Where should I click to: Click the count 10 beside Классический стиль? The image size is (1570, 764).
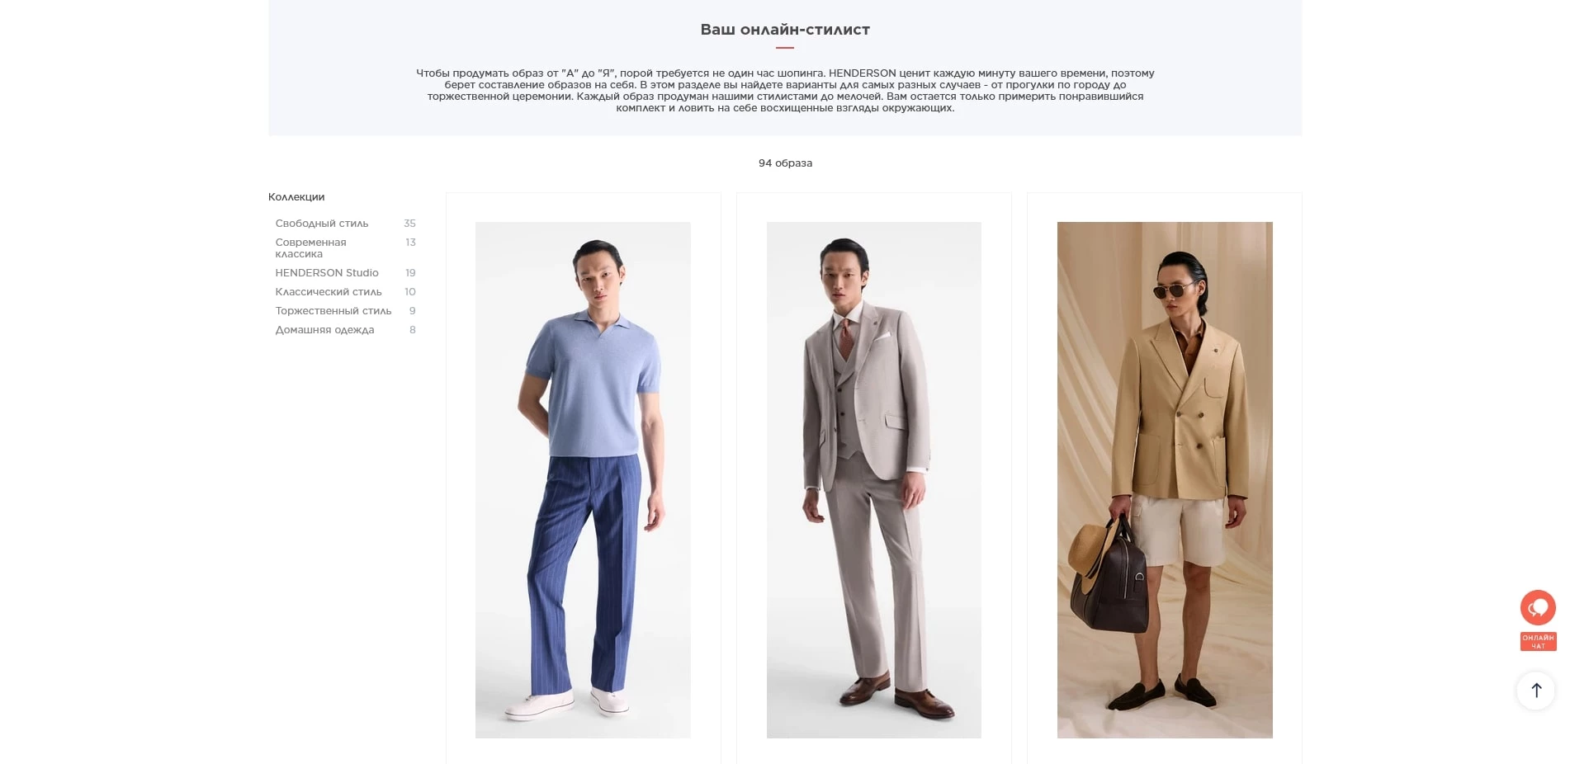pyautogui.click(x=410, y=292)
